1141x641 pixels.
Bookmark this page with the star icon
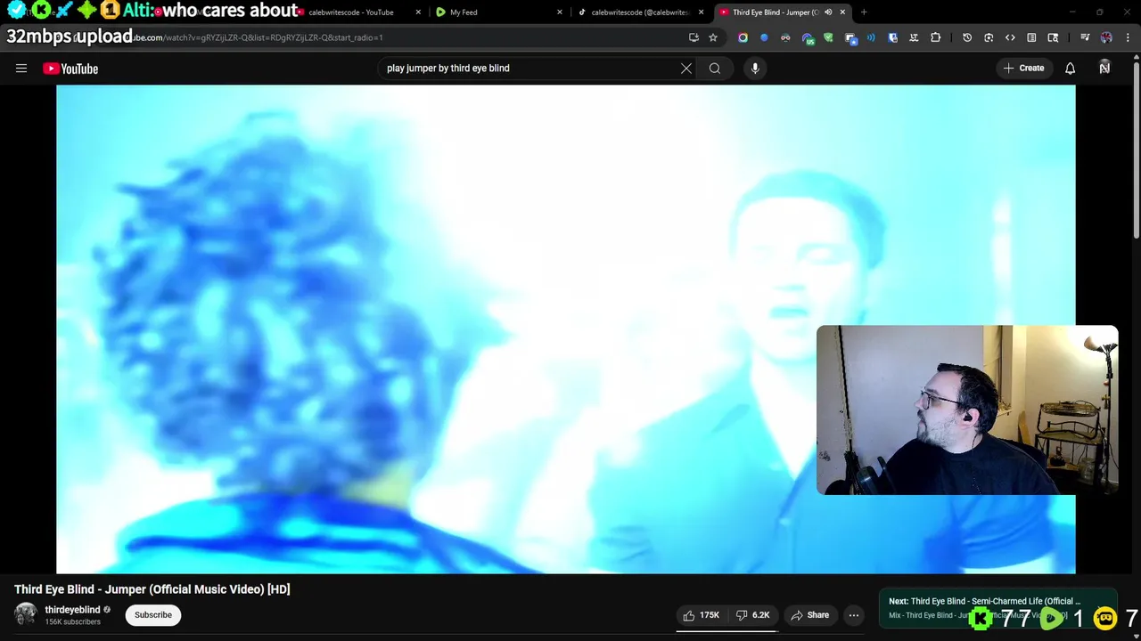(x=713, y=37)
